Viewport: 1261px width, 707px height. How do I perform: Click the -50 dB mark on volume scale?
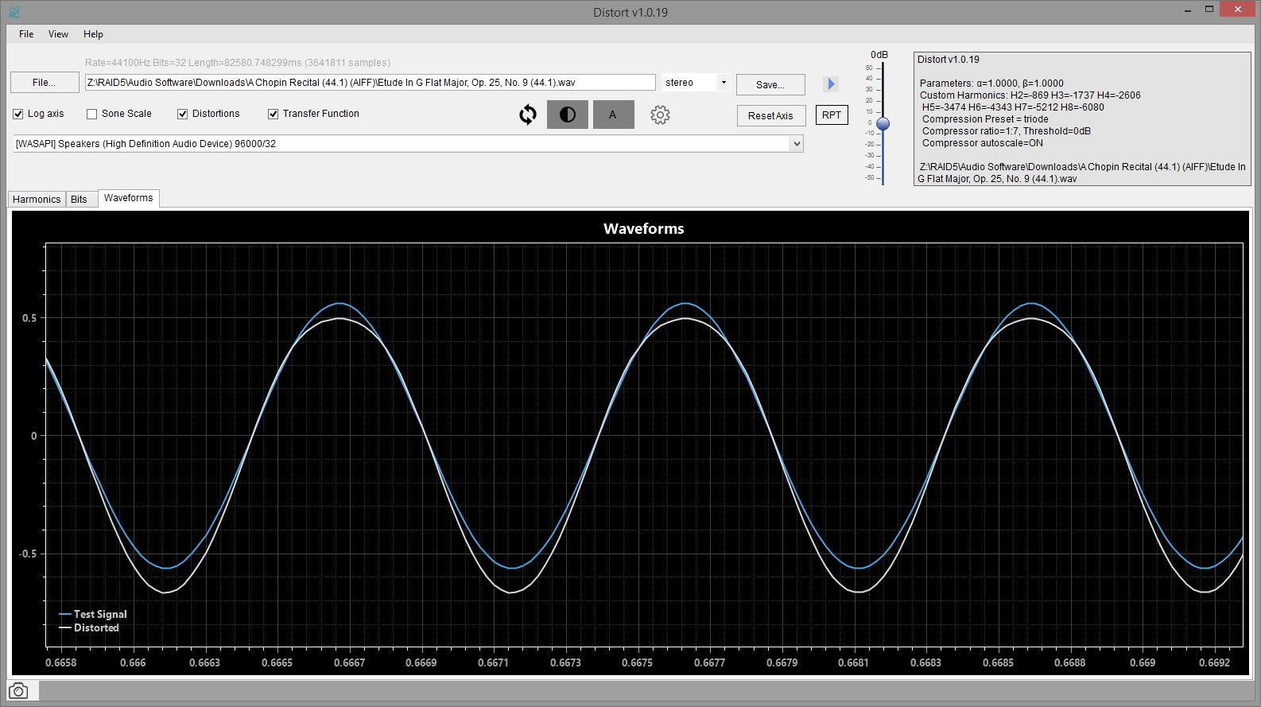(x=869, y=178)
